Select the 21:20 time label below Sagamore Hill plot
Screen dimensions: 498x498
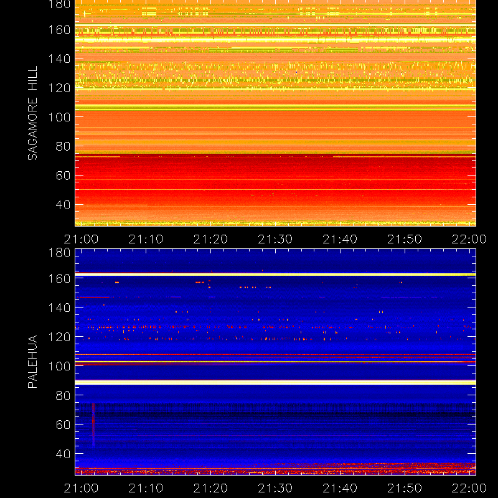210,239
